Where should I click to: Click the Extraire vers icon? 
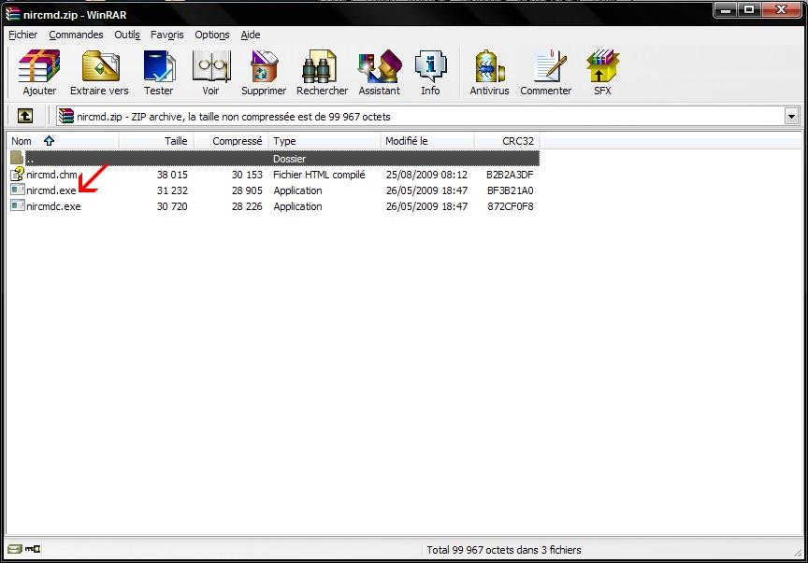coord(100,66)
